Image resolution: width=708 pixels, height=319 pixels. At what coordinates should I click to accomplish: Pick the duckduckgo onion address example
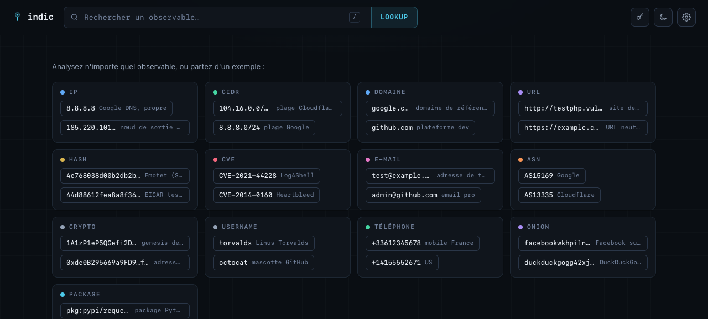[x=583, y=263]
